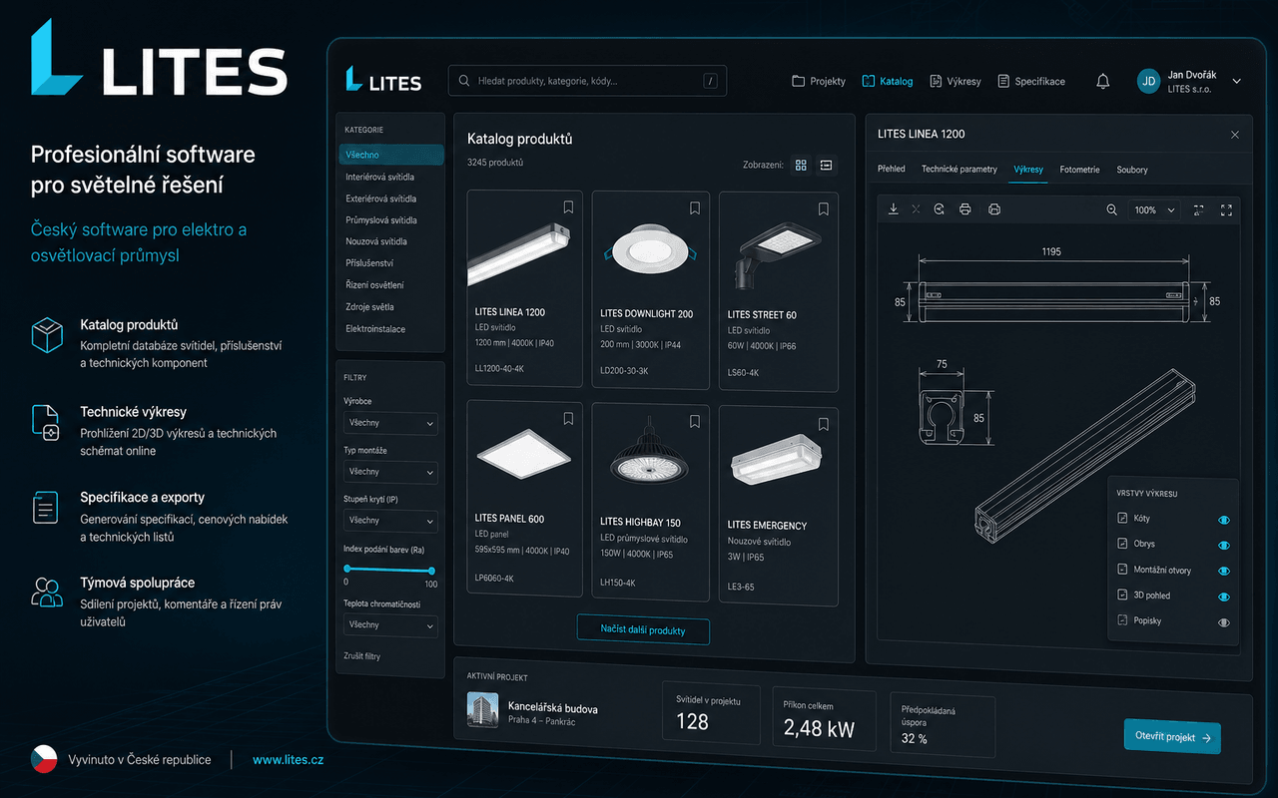
Task: Open the Výrobce filter dropdown
Action: tap(390, 423)
